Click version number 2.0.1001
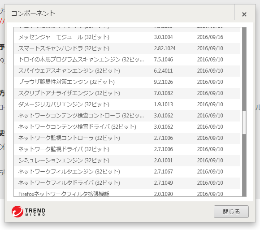 pos(163,161)
